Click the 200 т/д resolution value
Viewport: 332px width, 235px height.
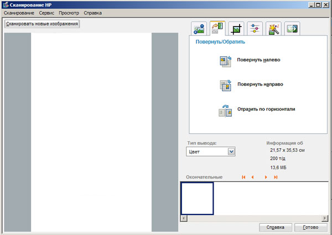279,159
